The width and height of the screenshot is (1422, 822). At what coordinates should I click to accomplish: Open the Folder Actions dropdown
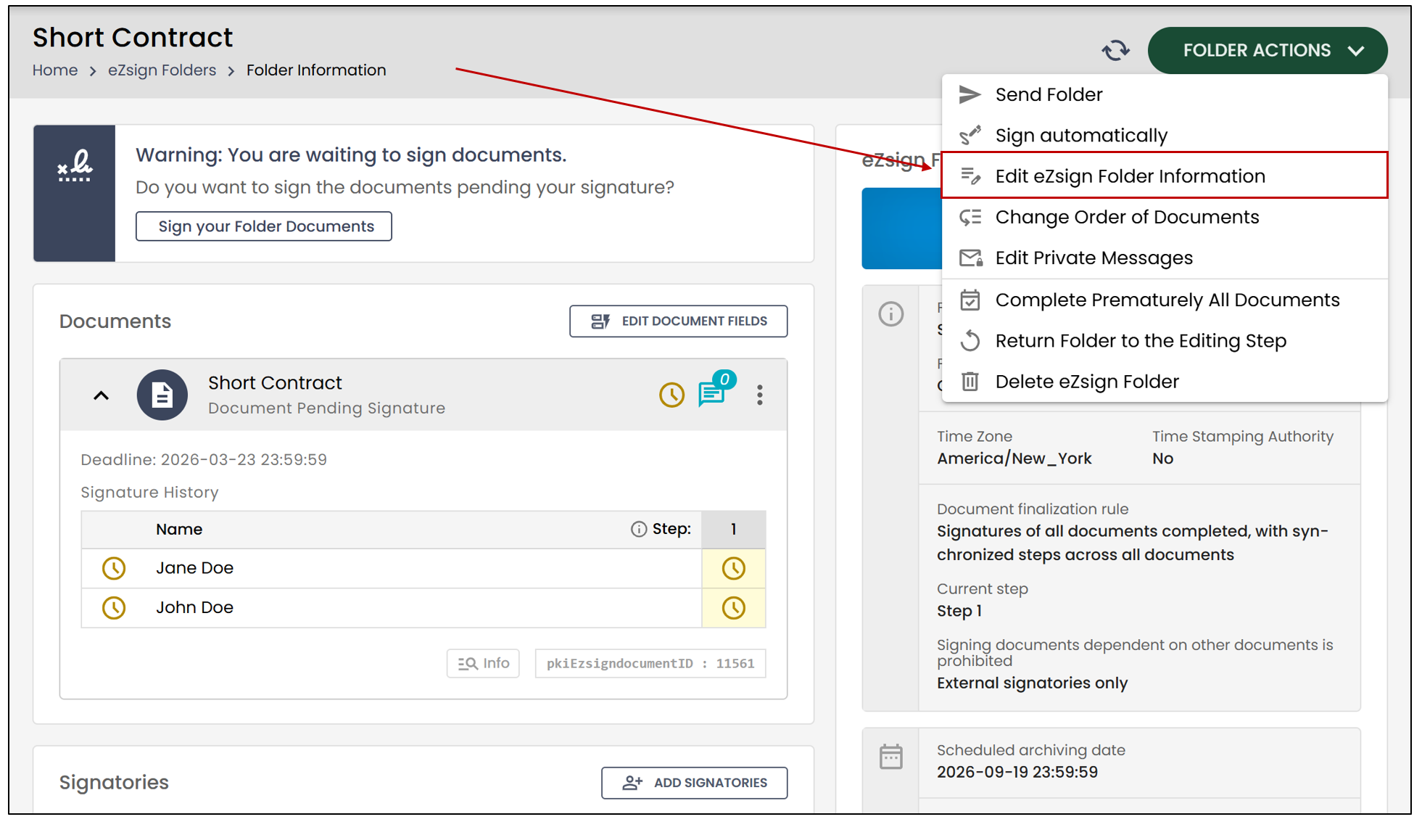pos(1267,50)
